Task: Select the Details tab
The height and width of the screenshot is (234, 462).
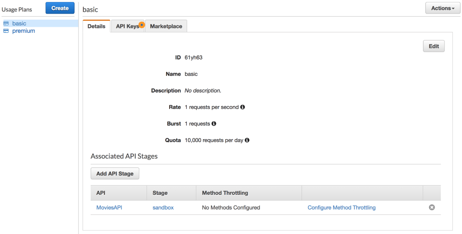Action: [x=96, y=26]
